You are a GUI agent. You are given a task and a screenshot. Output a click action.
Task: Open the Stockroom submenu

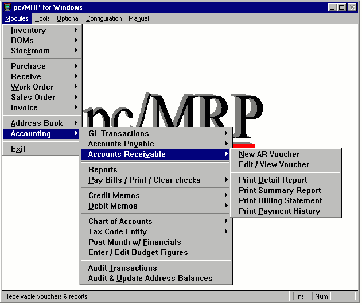(x=42, y=51)
